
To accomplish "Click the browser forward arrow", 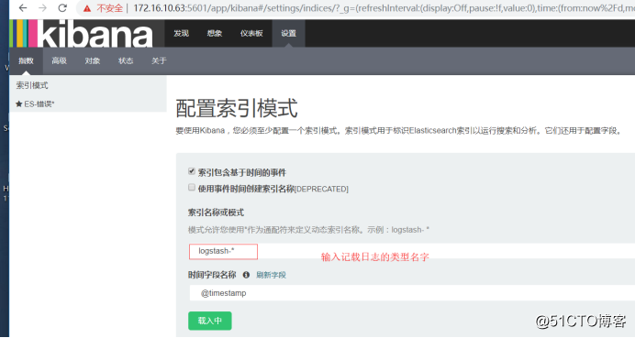I will pos(42,8).
